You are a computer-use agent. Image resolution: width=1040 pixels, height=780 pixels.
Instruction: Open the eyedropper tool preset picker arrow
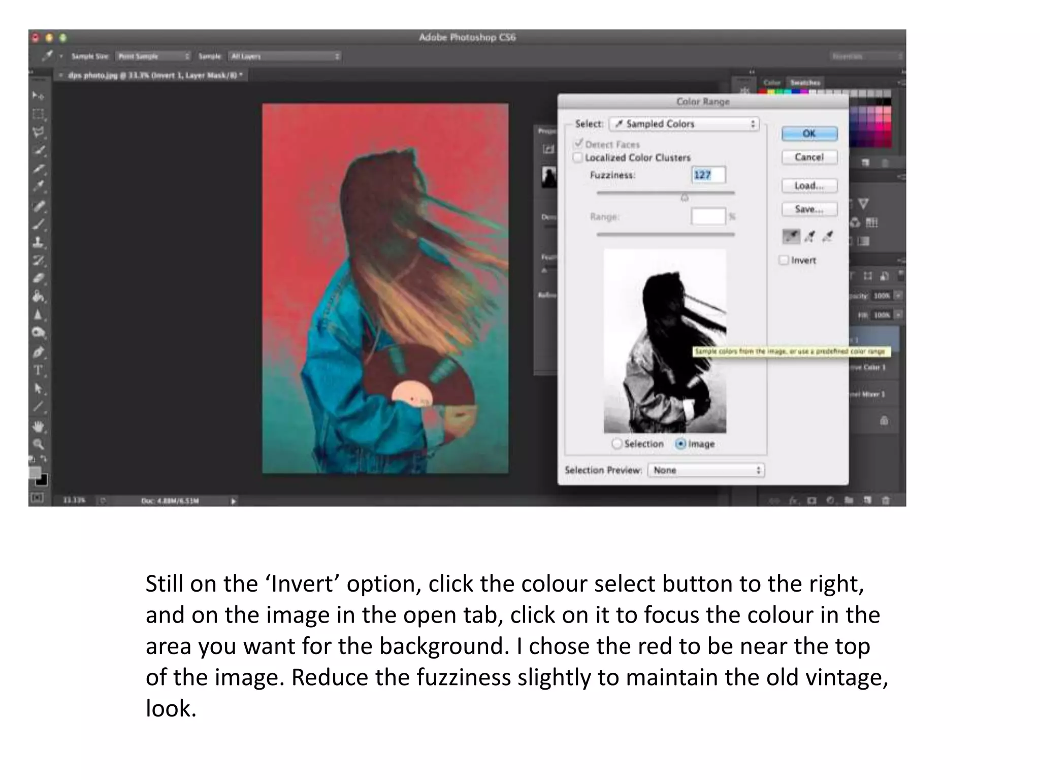point(61,56)
